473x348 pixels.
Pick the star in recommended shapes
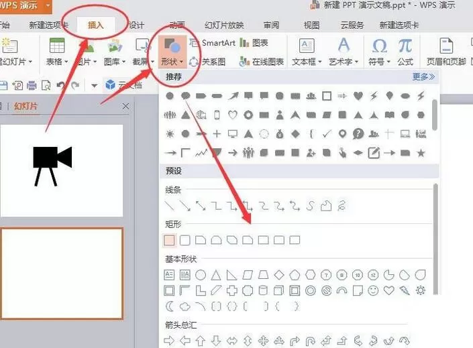click(x=421, y=153)
